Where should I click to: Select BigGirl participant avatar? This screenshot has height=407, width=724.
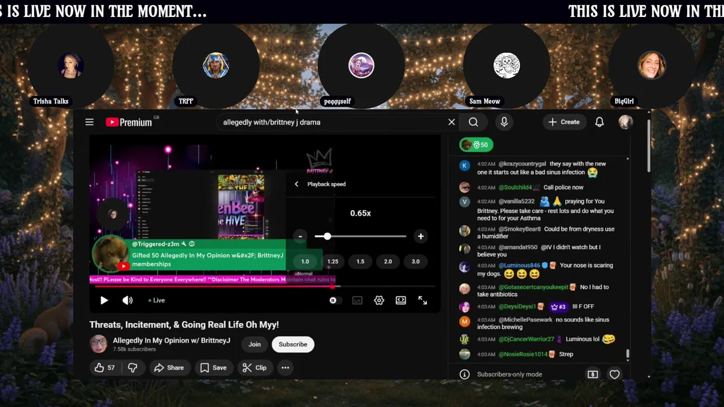[652, 66]
